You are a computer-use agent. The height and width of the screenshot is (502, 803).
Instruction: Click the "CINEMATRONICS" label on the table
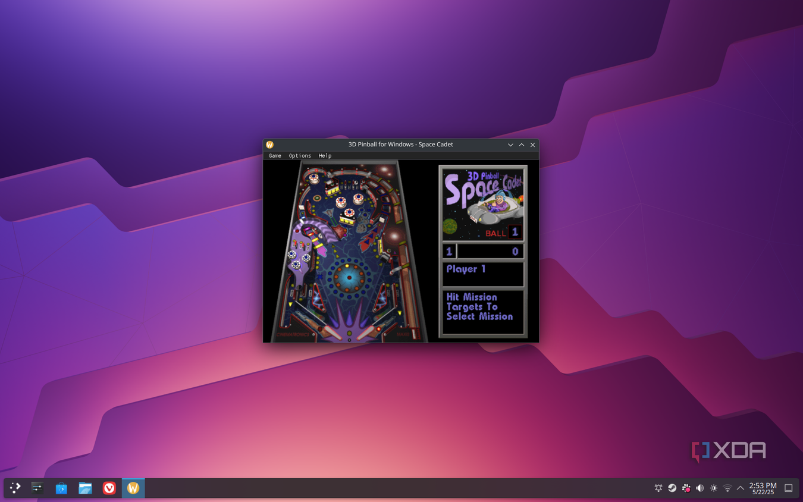coord(293,335)
